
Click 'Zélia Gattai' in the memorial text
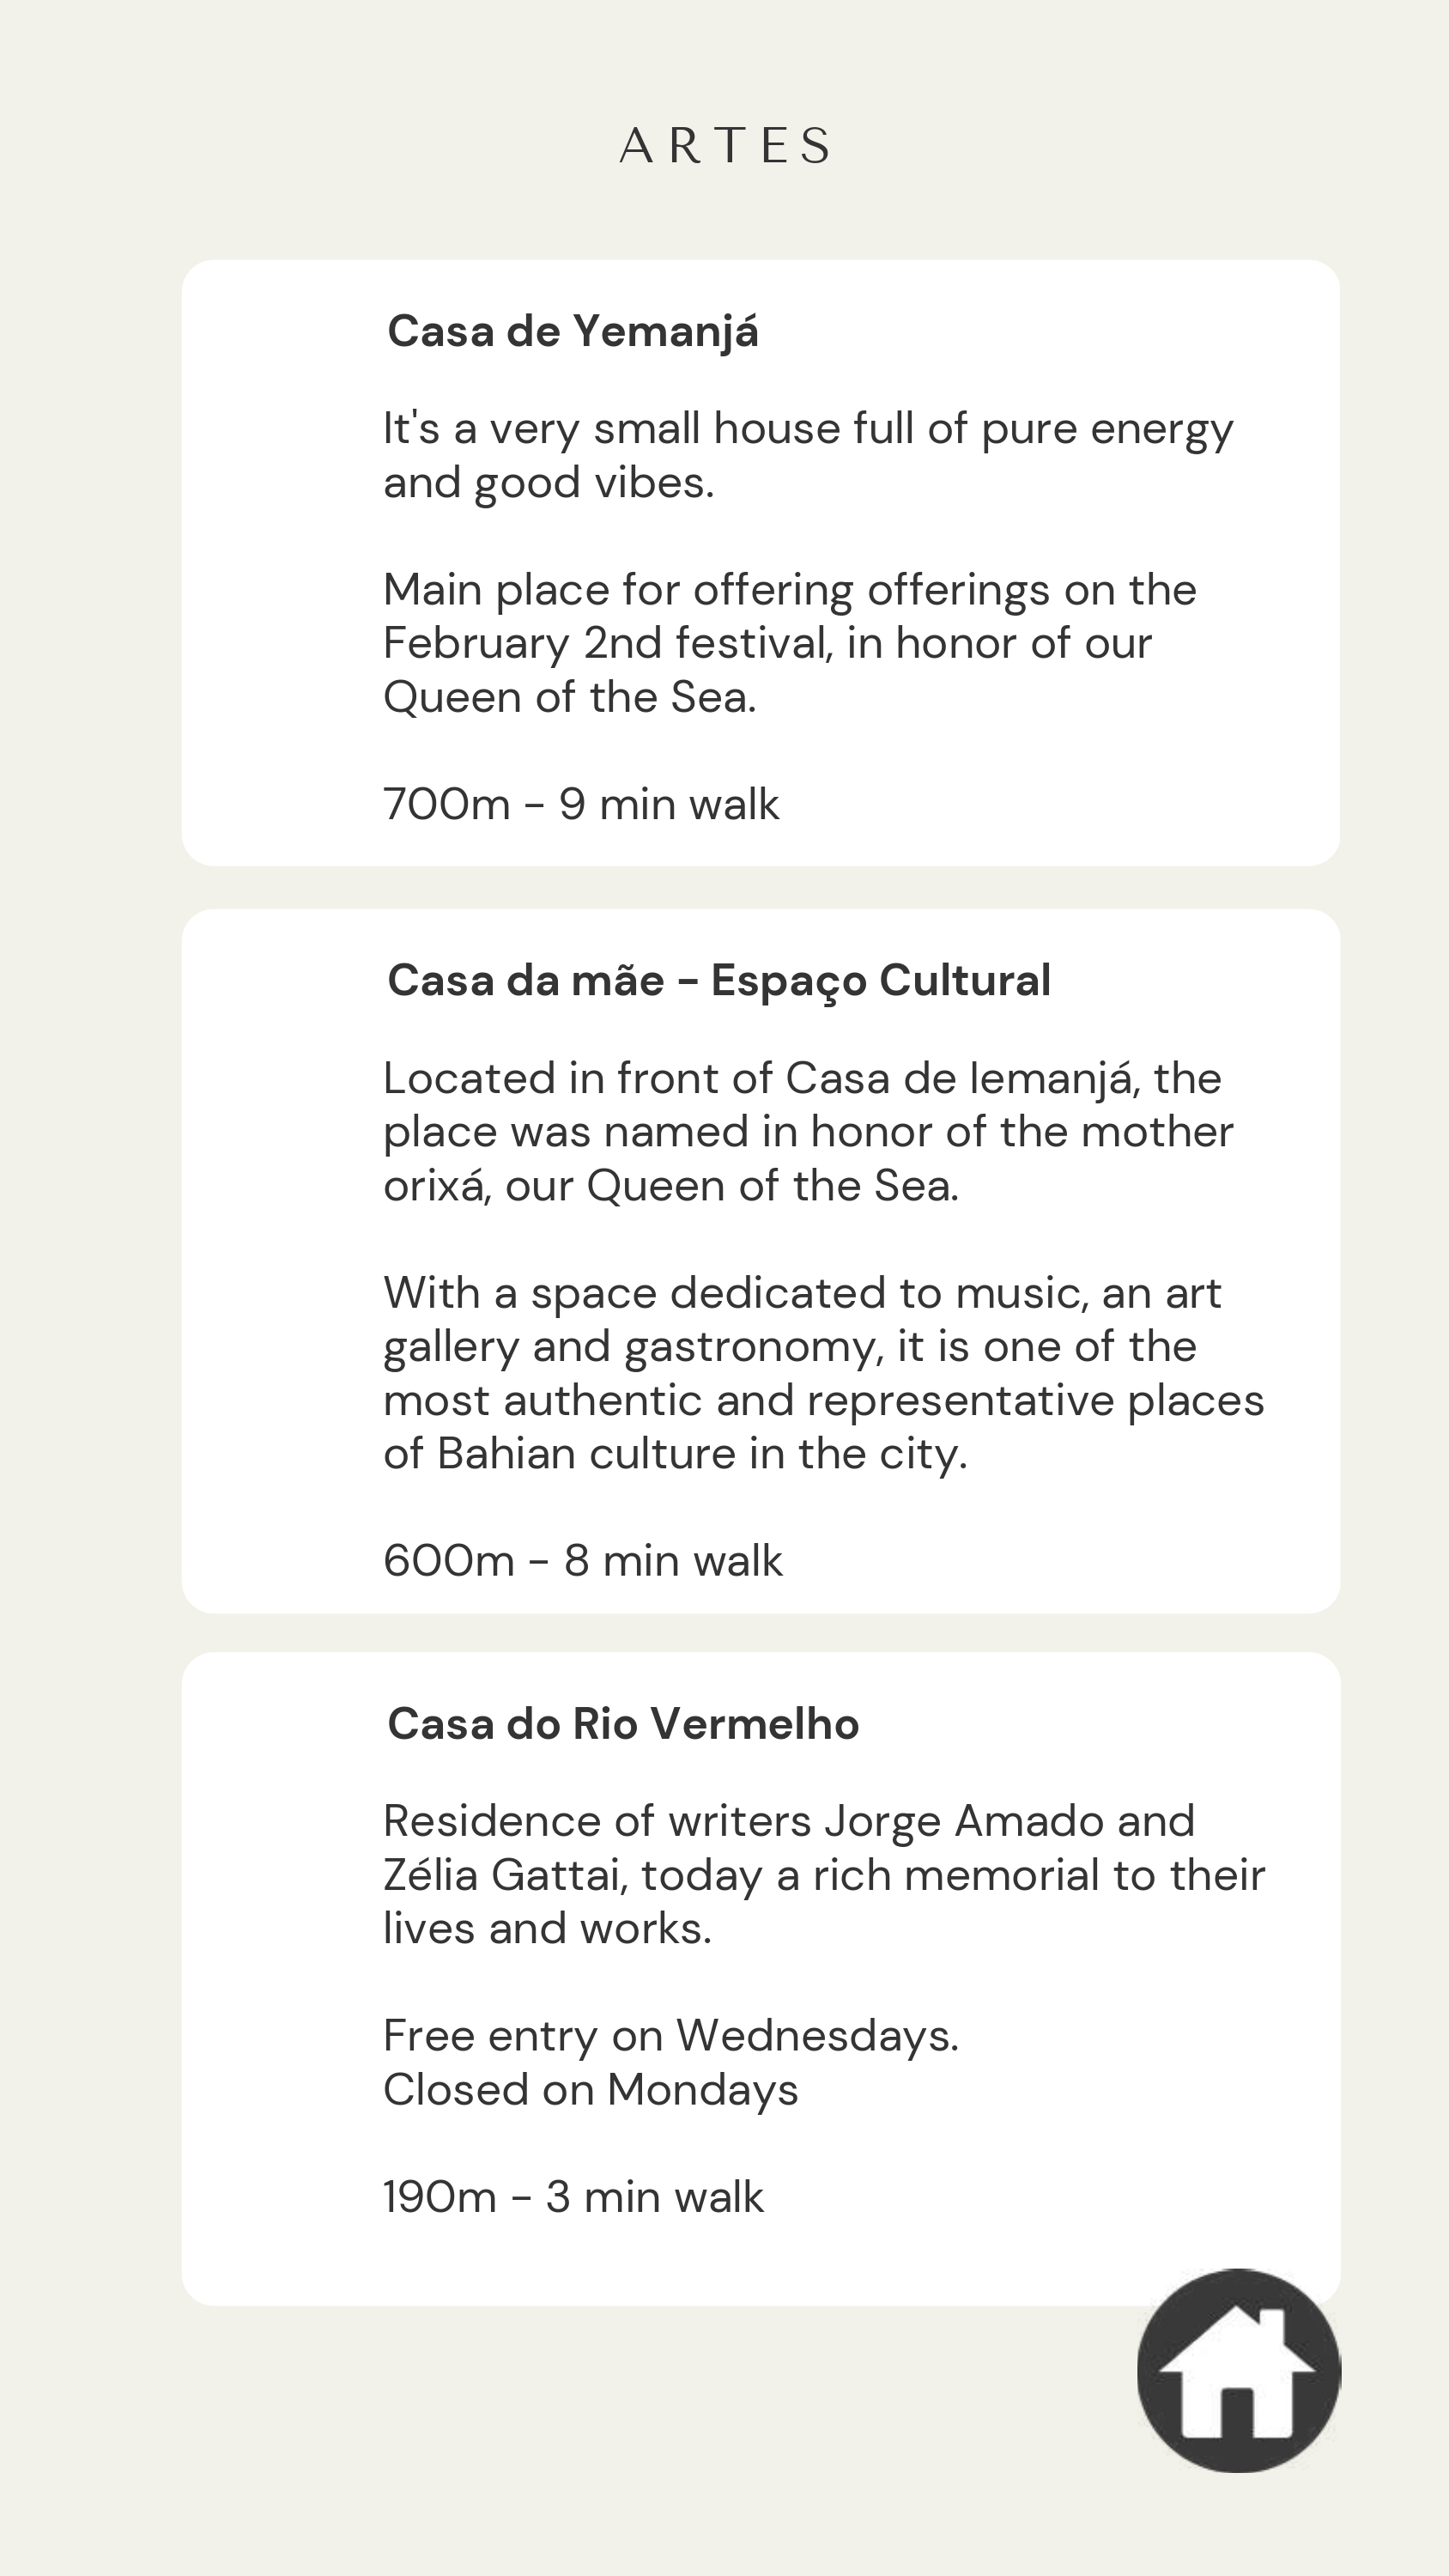(504, 1875)
